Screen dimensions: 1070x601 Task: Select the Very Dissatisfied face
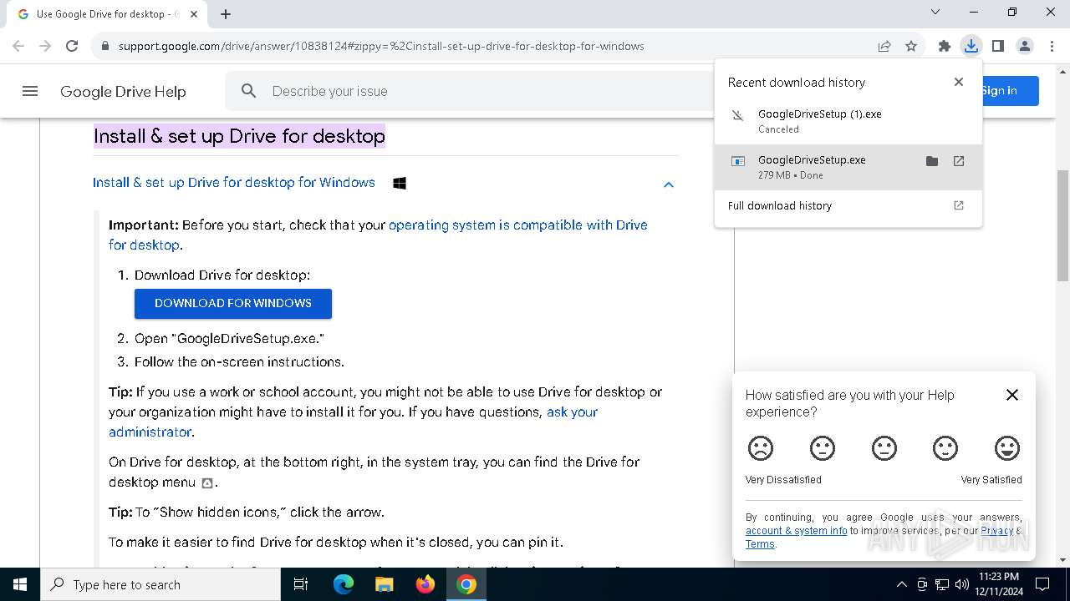pyautogui.click(x=761, y=448)
